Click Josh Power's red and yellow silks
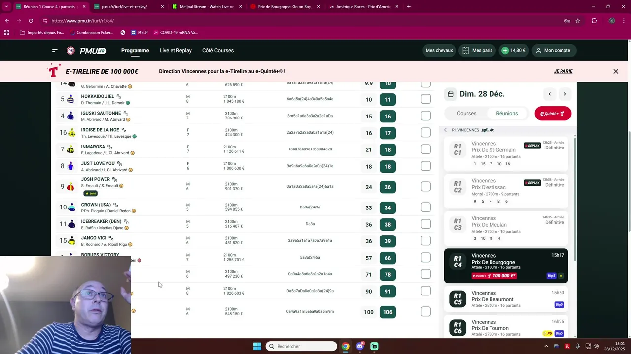Screen dimensions: 631x354 (71, 187)
